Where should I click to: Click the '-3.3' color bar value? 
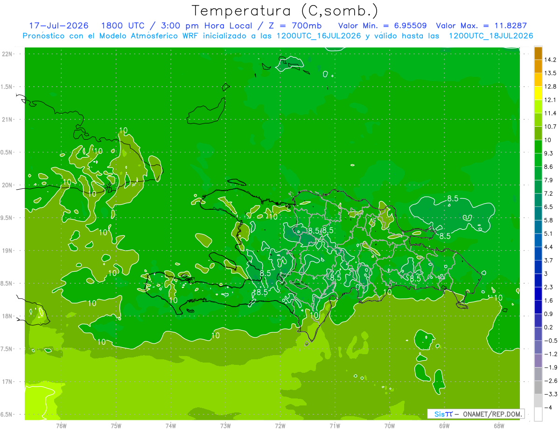pyautogui.click(x=550, y=394)
